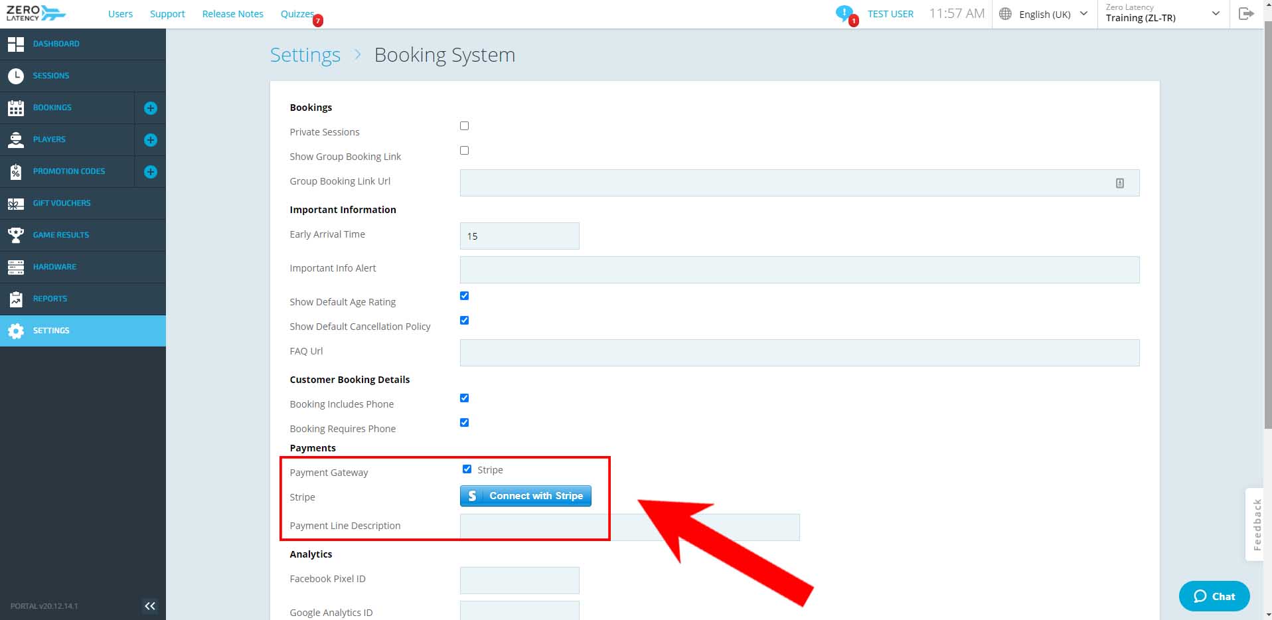Click the Important Info Alert field
1272x620 pixels.
tap(799, 270)
